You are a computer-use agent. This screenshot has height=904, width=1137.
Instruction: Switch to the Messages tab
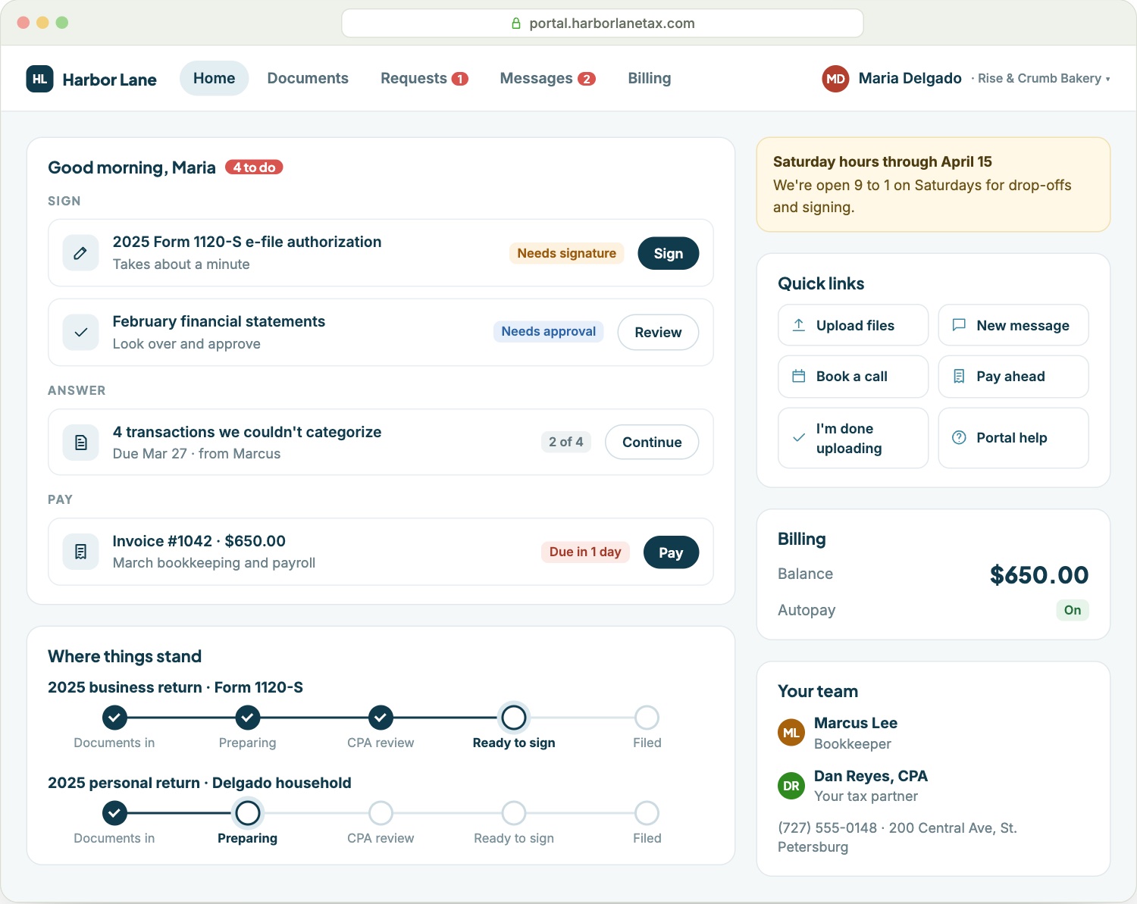(548, 78)
